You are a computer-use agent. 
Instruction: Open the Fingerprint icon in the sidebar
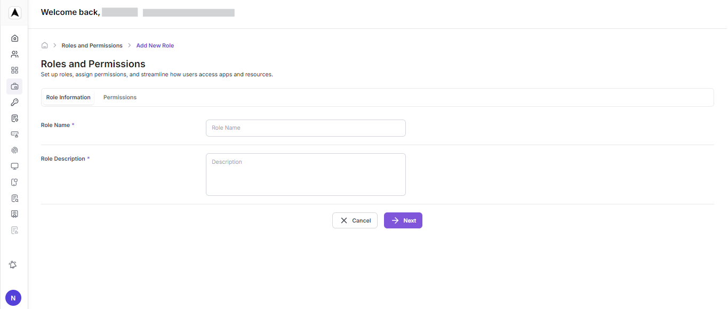[14, 150]
